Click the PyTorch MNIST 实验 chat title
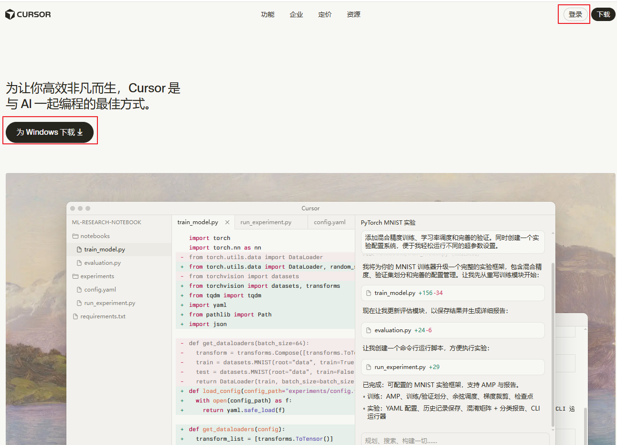Image resolution: width=617 pixels, height=445 pixels. pyautogui.click(x=388, y=223)
